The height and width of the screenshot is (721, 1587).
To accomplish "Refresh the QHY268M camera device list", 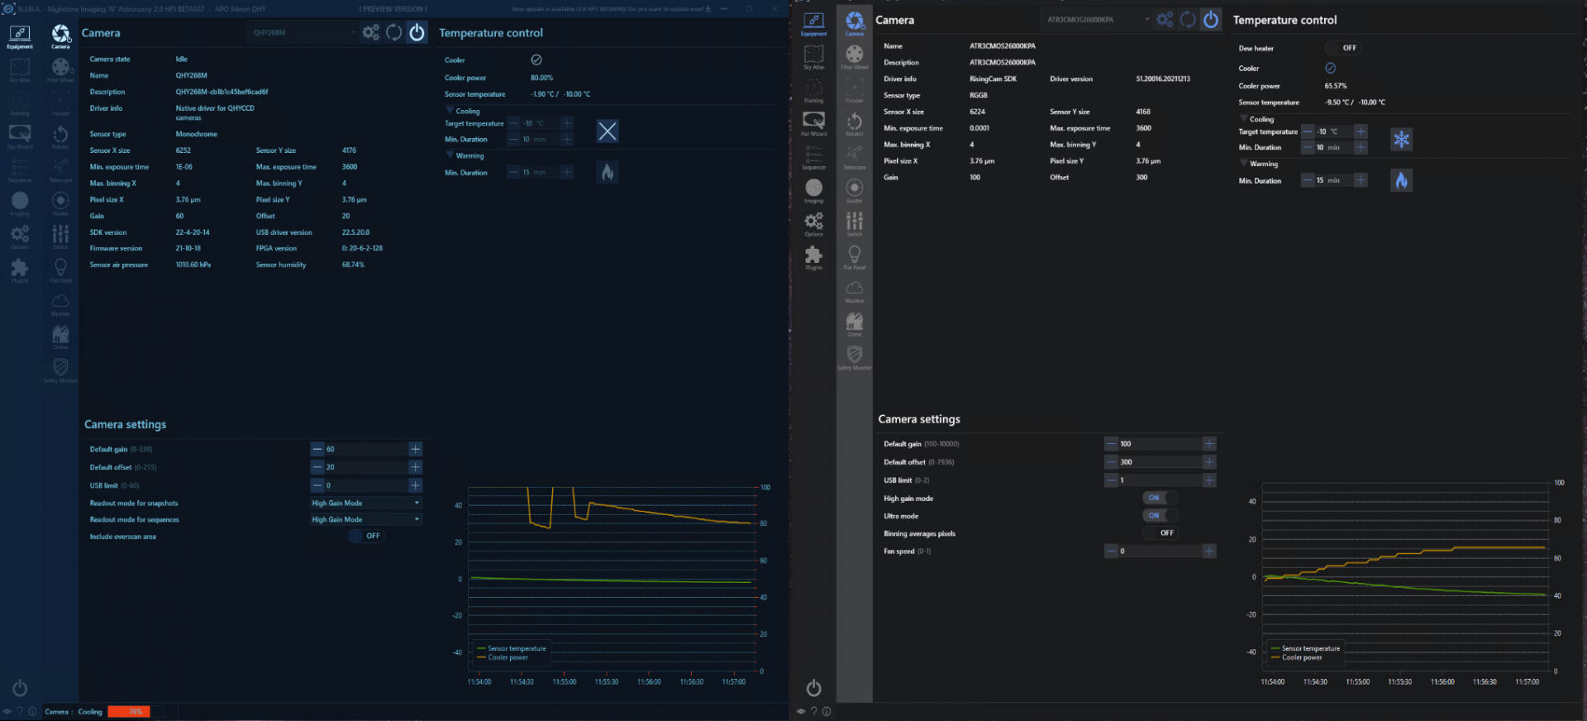I will [394, 32].
